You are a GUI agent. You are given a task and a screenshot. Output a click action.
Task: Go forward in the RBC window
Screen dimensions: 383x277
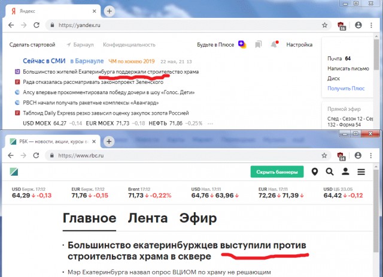[23, 155]
